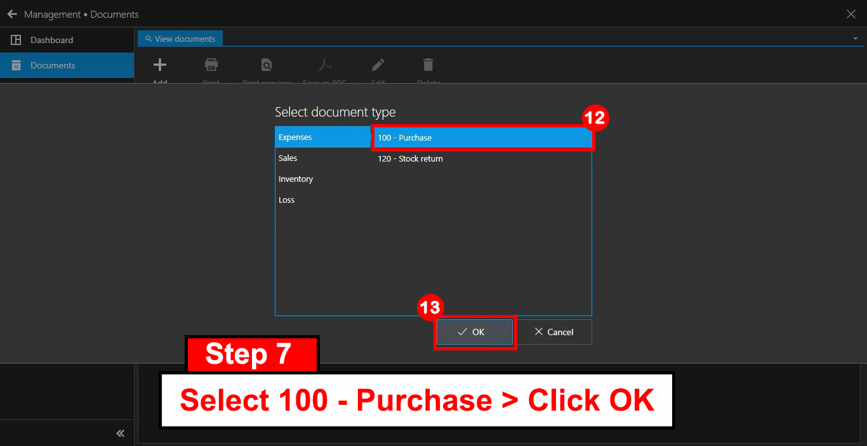Click the Delete trash icon
The width and height of the screenshot is (867, 446).
428,65
